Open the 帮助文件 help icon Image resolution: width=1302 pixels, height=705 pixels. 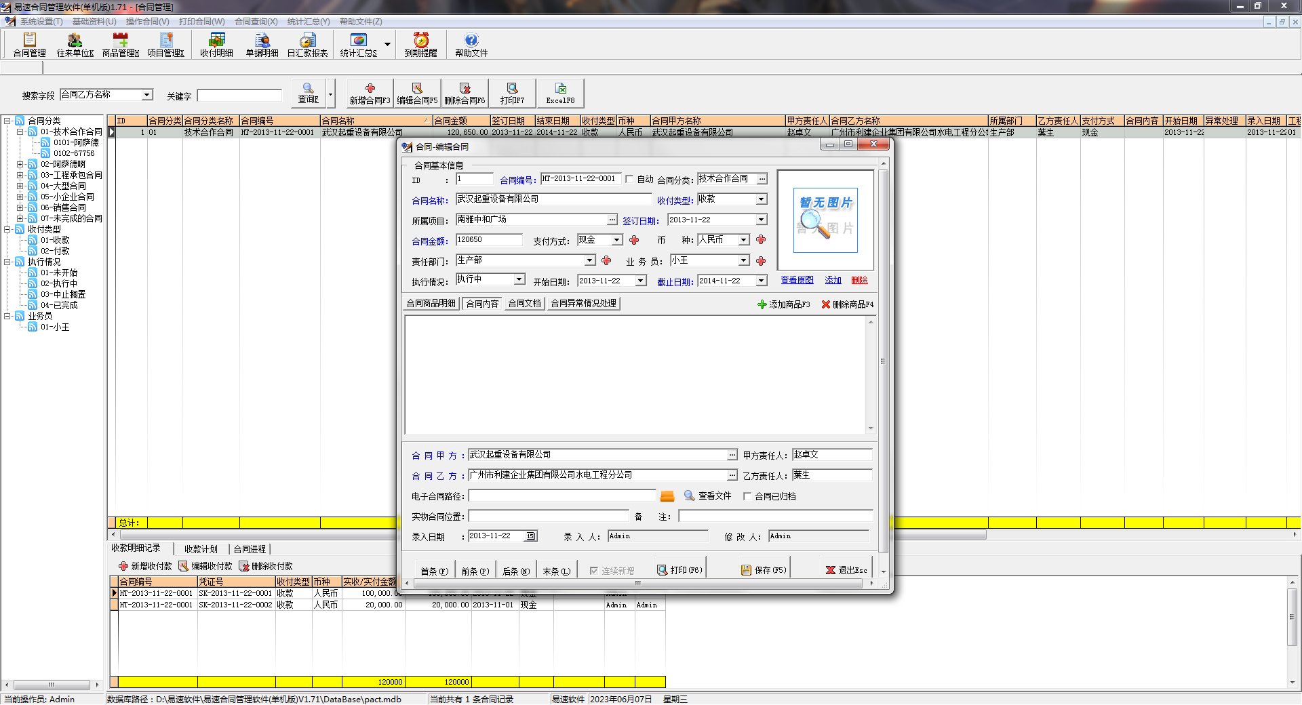pos(471,40)
